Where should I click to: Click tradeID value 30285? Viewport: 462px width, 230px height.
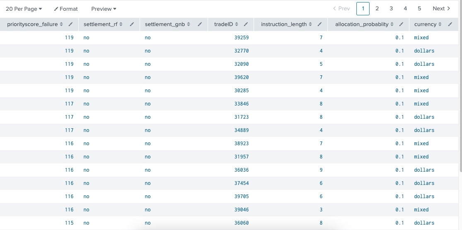242,91
